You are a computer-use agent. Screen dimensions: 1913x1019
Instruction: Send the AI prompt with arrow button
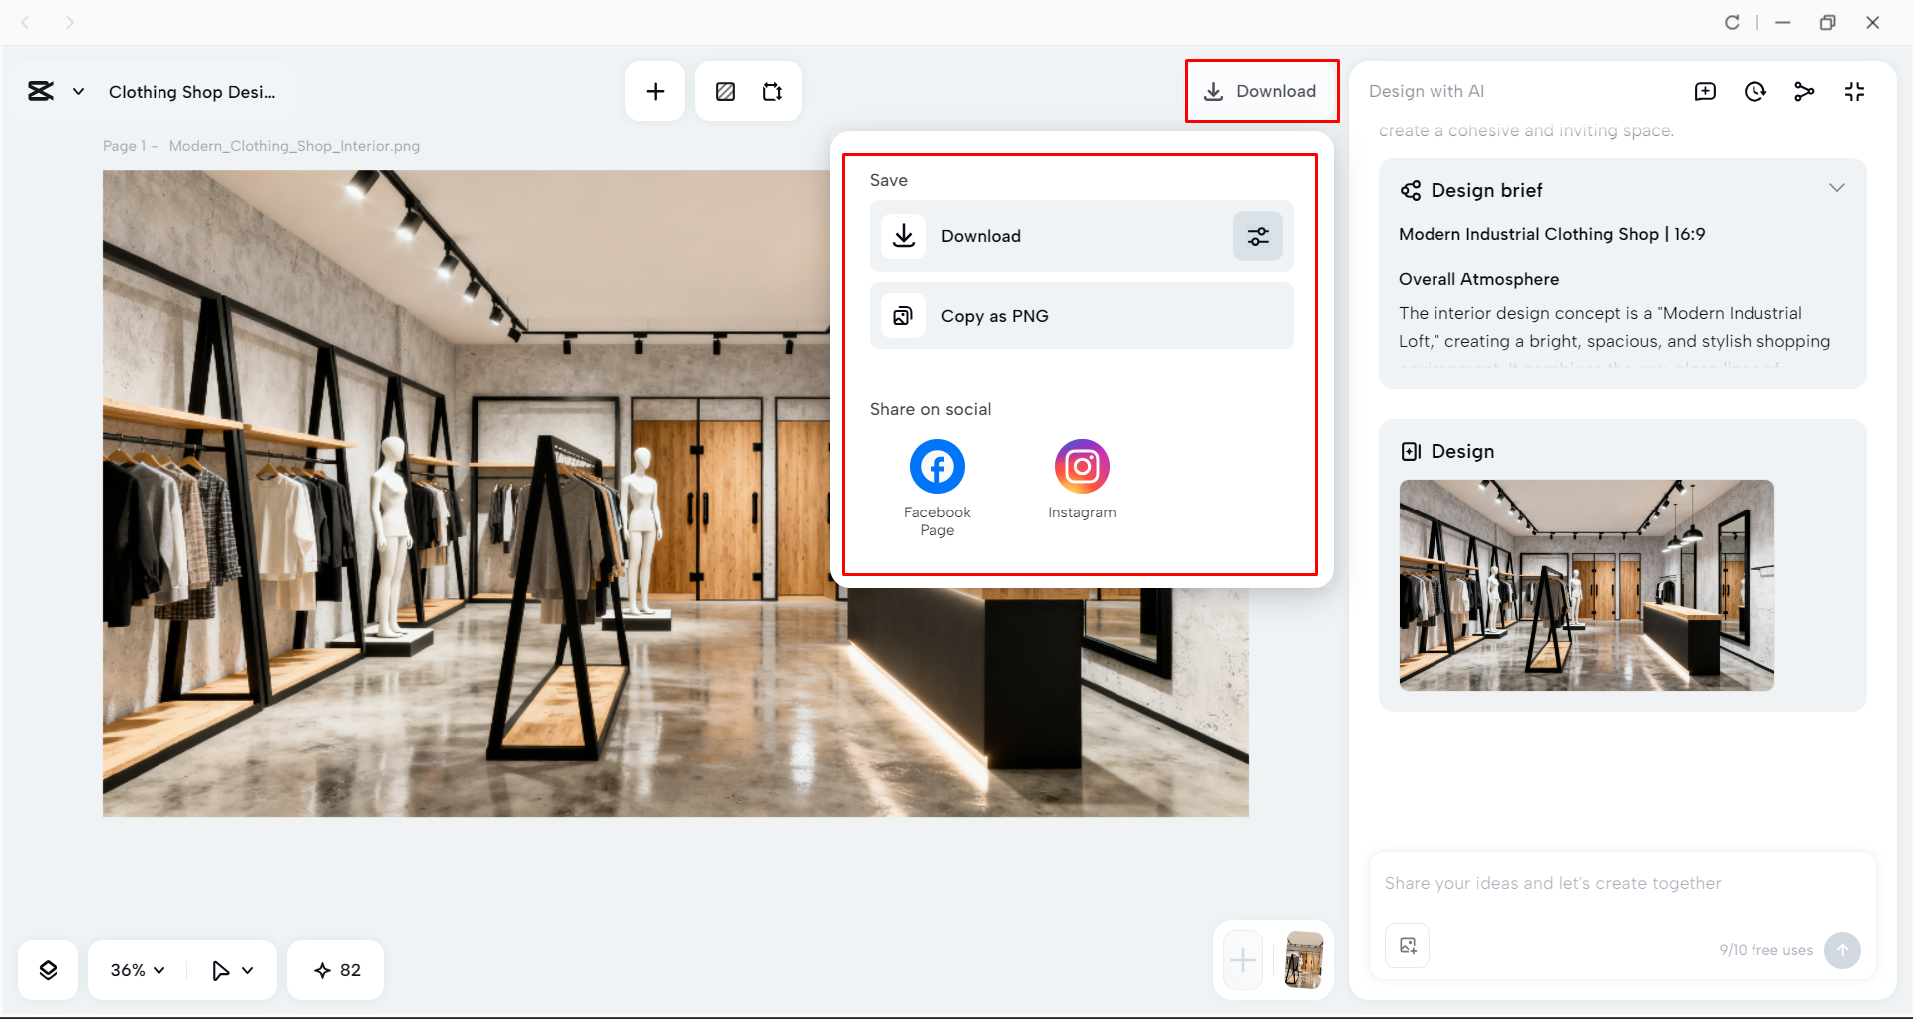point(1842,950)
